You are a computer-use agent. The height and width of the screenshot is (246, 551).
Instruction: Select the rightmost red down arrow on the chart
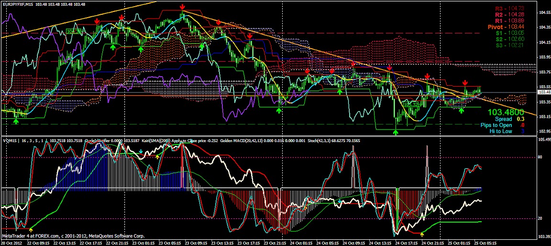point(465,83)
